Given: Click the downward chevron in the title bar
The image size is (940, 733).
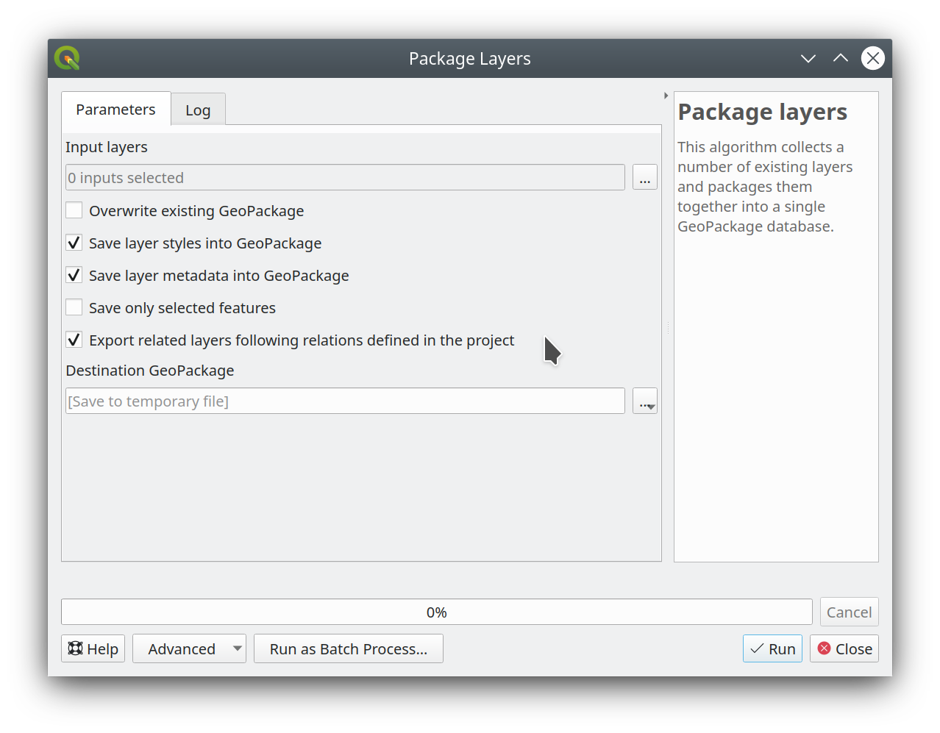Looking at the screenshot, I should [x=808, y=58].
